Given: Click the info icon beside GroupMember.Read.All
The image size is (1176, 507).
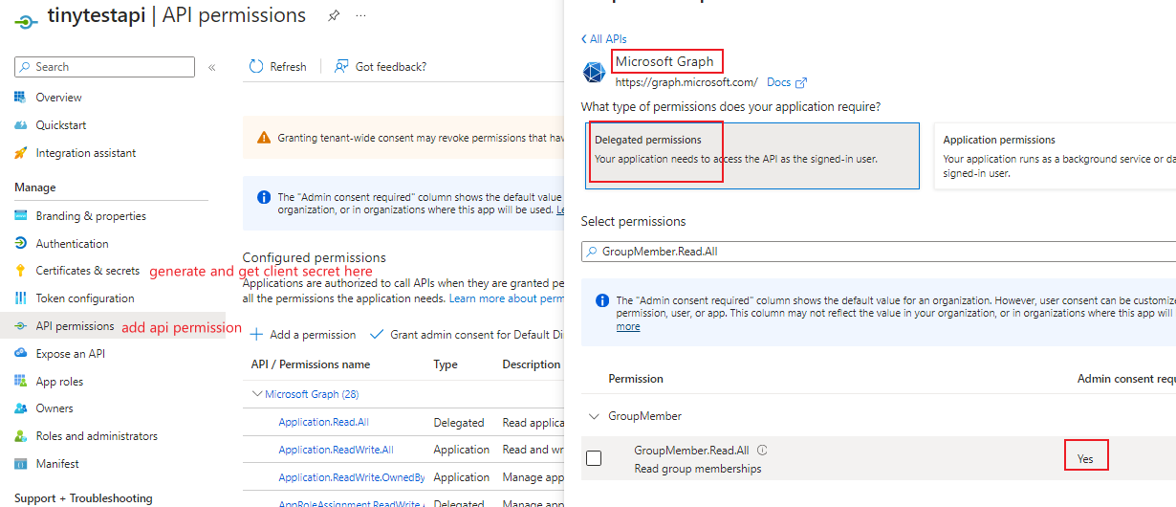Looking at the screenshot, I should click(762, 451).
